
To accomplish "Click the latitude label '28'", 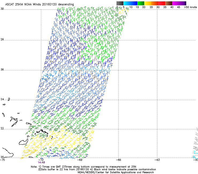I will click(x=2, y=39).
